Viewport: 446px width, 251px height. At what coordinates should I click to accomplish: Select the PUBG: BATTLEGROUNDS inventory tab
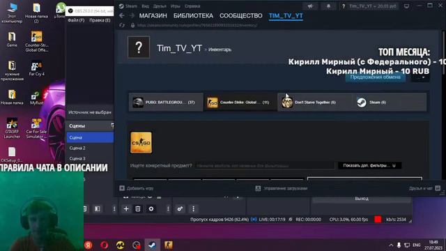(166, 102)
